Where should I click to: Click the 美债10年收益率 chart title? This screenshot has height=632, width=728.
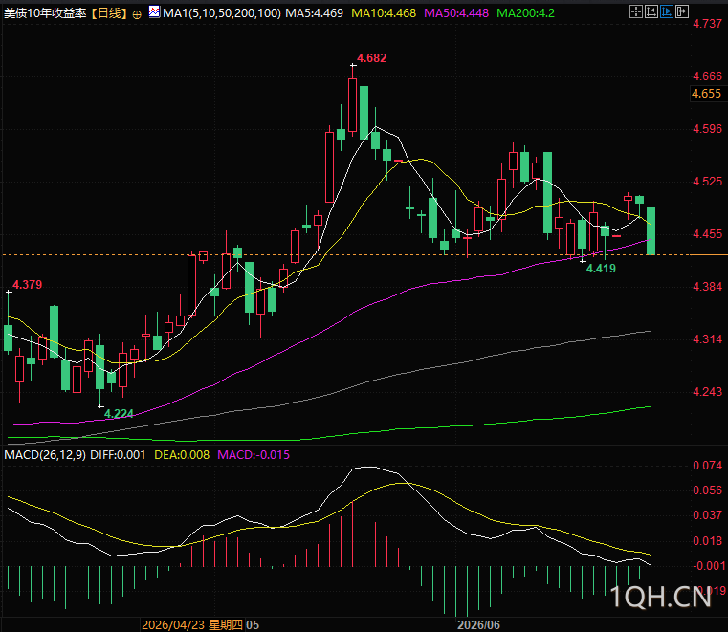click(45, 13)
